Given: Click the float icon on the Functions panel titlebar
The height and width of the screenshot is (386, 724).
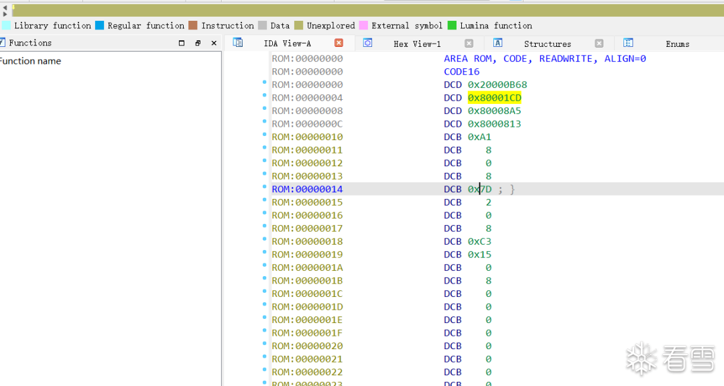Looking at the screenshot, I should coord(198,42).
